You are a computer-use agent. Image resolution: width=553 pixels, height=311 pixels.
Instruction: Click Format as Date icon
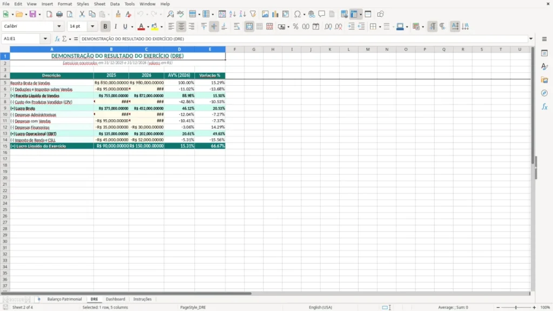pos(316,26)
